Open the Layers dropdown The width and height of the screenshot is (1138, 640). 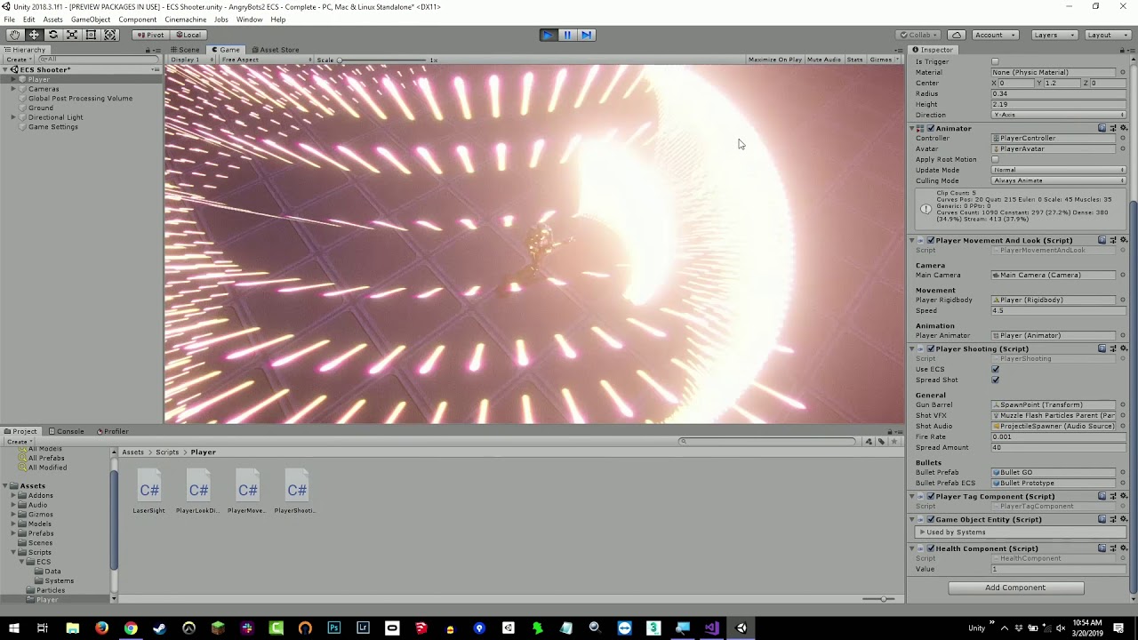pyautogui.click(x=1054, y=35)
